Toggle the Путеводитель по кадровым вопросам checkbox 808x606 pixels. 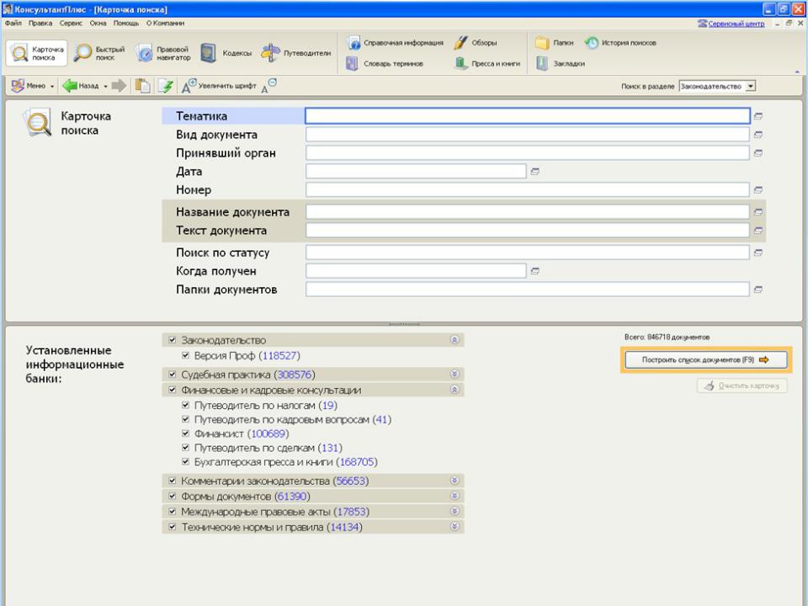click(x=185, y=419)
